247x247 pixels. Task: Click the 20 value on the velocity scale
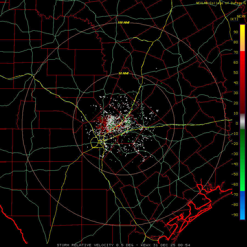(x=236, y=103)
